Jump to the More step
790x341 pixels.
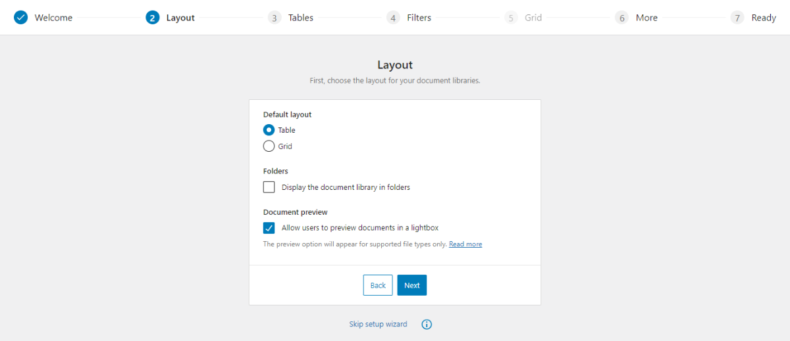point(637,18)
